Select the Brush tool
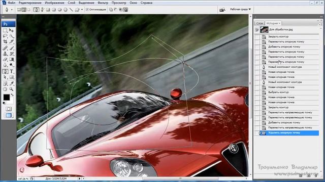Image resolution: width=325 pixels, height=182 pixels. coord(11,48)
